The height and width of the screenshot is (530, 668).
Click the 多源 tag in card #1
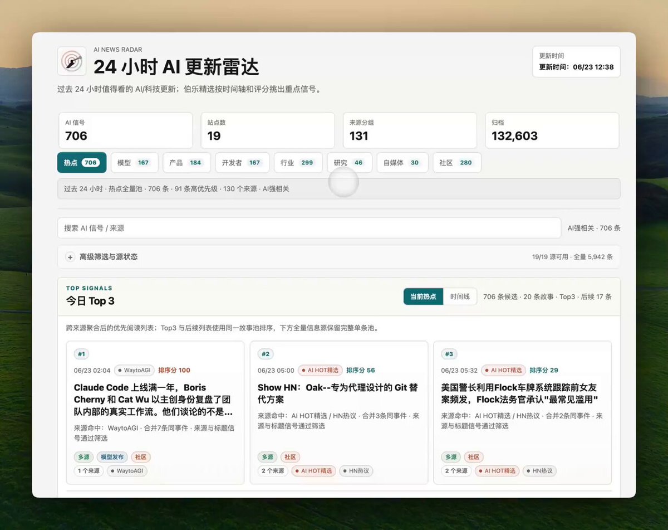click(83, 457)
